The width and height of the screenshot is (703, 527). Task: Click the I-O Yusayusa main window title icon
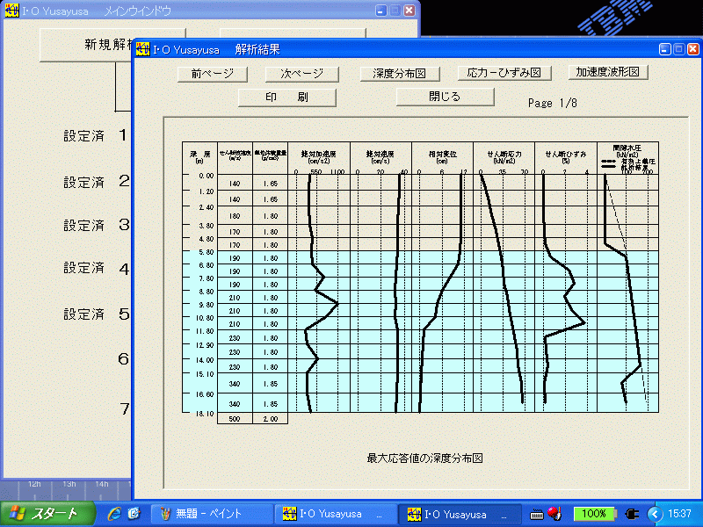11,10
